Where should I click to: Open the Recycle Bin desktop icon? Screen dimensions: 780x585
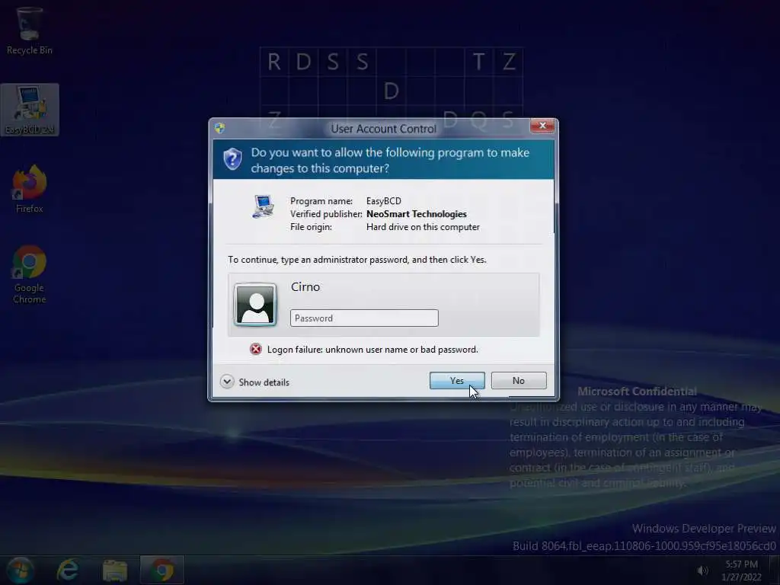pos(30,30)
